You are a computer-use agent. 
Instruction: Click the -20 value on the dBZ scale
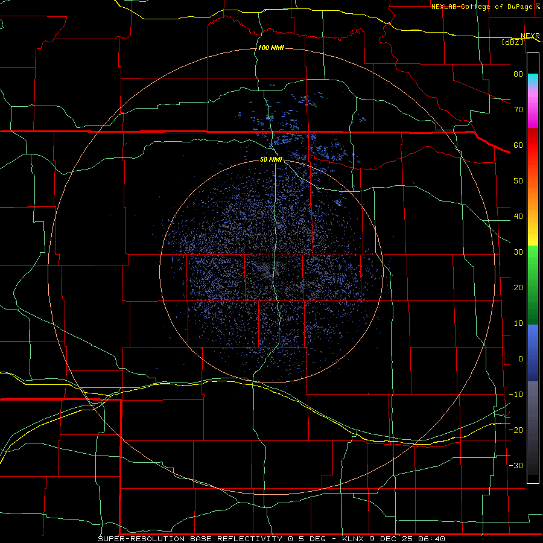pos(516,430)
